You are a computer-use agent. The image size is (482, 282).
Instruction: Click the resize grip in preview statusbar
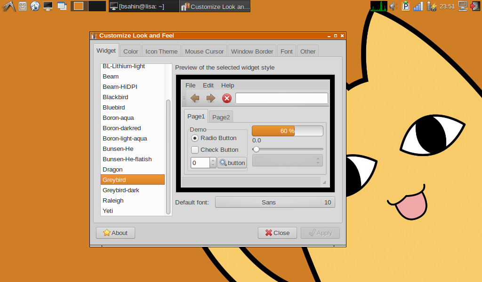[x=324, y=182]
